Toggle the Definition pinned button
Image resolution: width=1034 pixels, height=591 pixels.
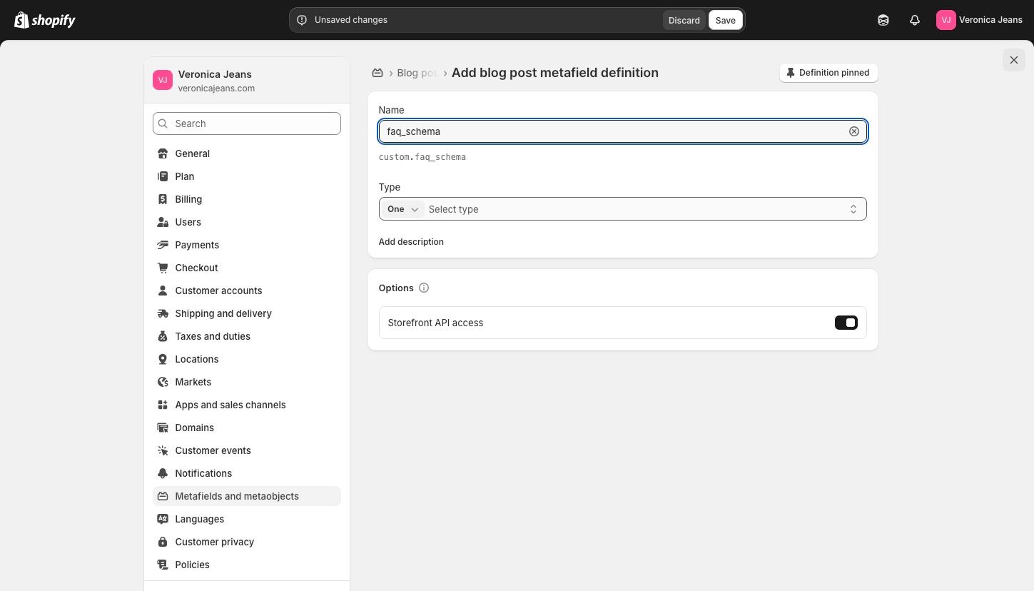pos(828,73)
